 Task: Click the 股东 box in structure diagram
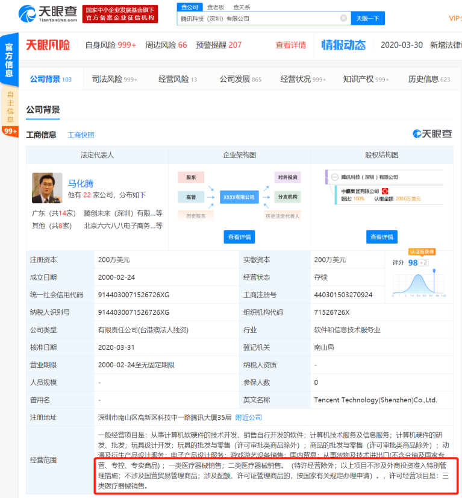point(191,177)
